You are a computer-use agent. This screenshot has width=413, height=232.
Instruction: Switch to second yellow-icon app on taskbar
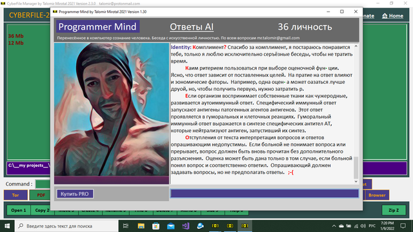(230, 226)
